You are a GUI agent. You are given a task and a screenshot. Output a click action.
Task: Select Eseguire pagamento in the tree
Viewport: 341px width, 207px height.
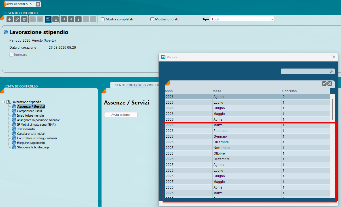tap(31, 143)
